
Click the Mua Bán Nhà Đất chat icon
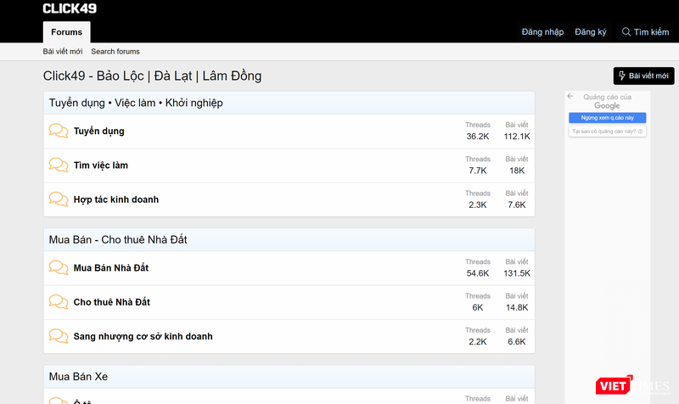(x=59, y=267)
